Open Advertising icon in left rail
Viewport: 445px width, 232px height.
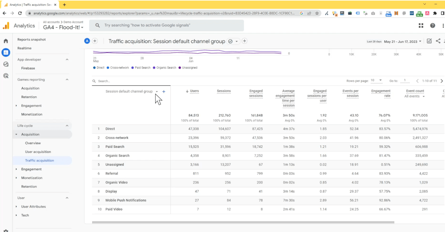tap(6, 75)
